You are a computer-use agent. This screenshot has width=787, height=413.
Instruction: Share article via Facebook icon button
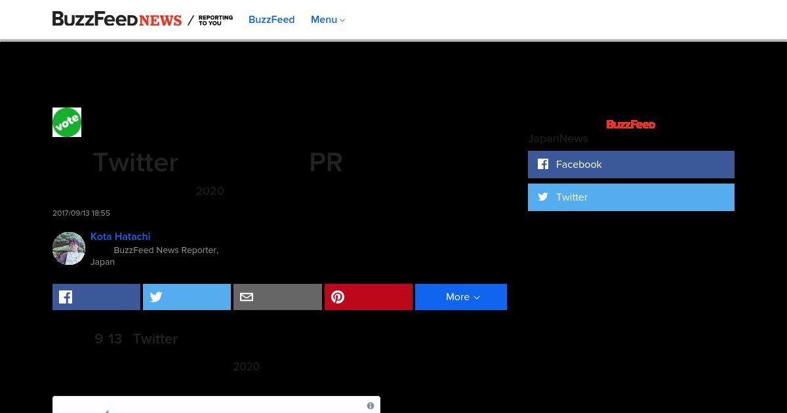coord(96,297)
